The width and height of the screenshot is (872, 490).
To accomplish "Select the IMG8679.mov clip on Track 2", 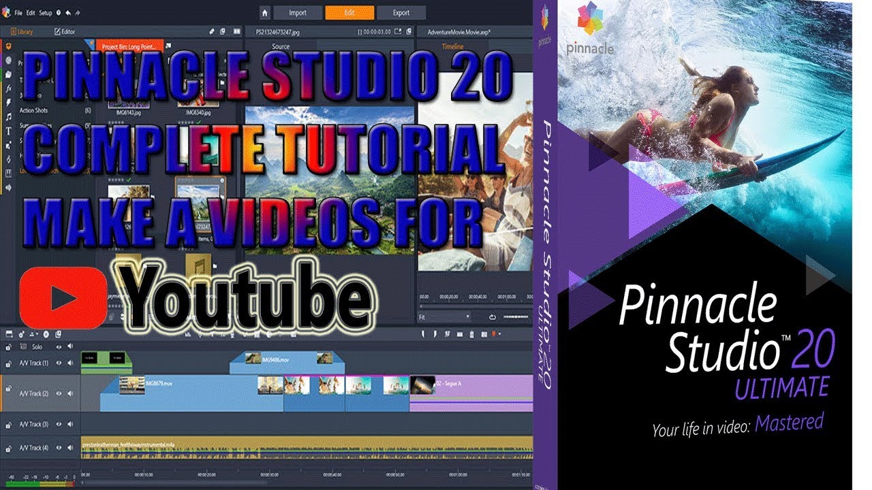I will 192,393.
